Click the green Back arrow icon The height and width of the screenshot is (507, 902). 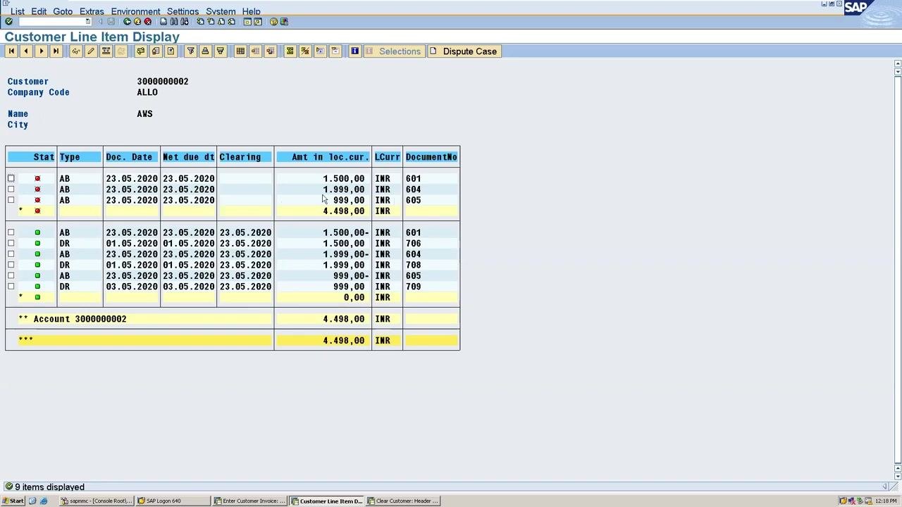(127, 22)
